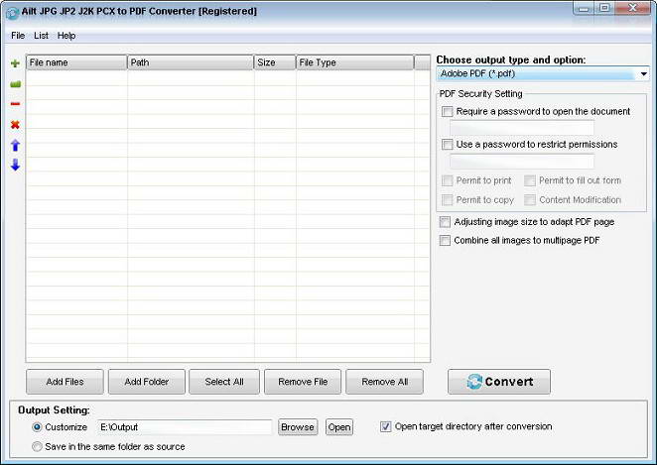The height and width of the screenshot is (465, 657).
Task: Click the application icon in title bar
Action: [11, 11]
